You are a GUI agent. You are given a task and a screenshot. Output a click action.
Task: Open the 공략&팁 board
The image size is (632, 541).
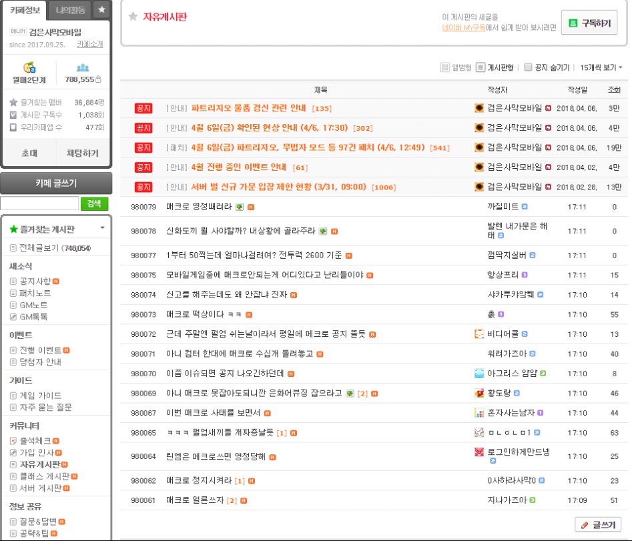[34, 534]
